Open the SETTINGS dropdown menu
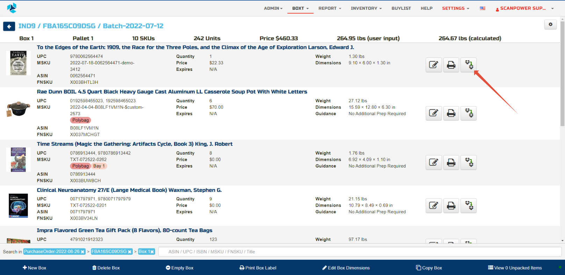The image size is (565, 275). tap(456, 8)
